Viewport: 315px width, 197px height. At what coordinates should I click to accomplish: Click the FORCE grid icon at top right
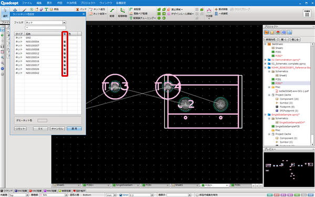(307, 13)
